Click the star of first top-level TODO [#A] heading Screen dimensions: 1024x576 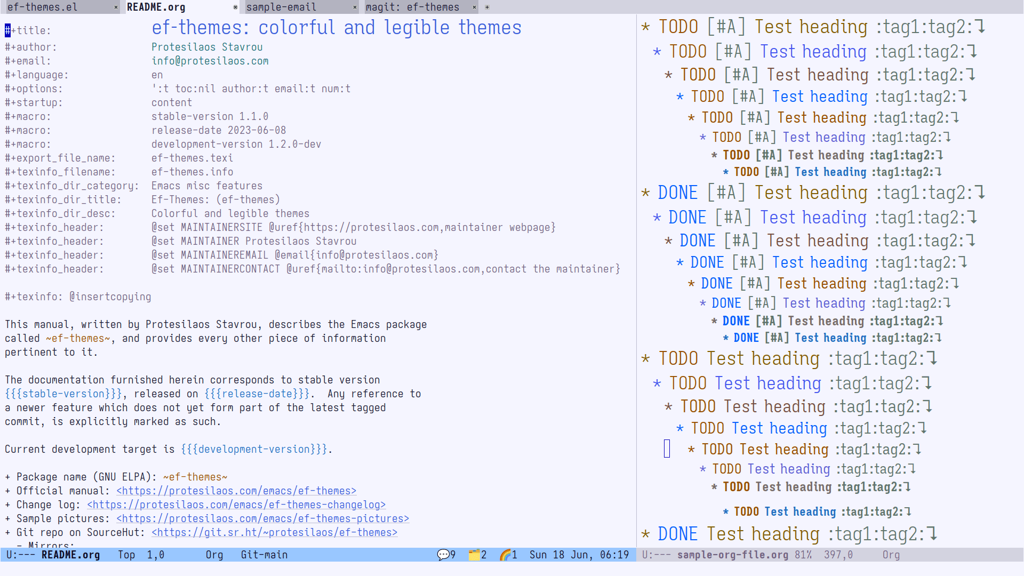tap(646, 27)
